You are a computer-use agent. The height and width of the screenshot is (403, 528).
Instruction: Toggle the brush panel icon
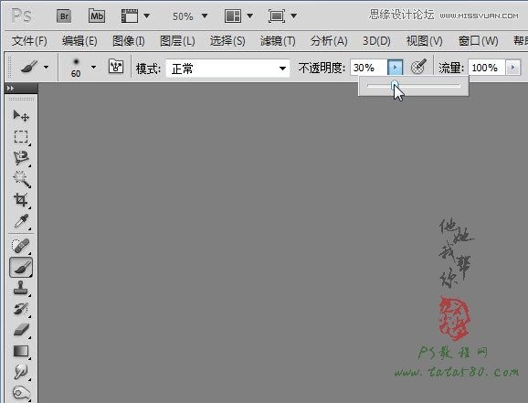[116, 66]
